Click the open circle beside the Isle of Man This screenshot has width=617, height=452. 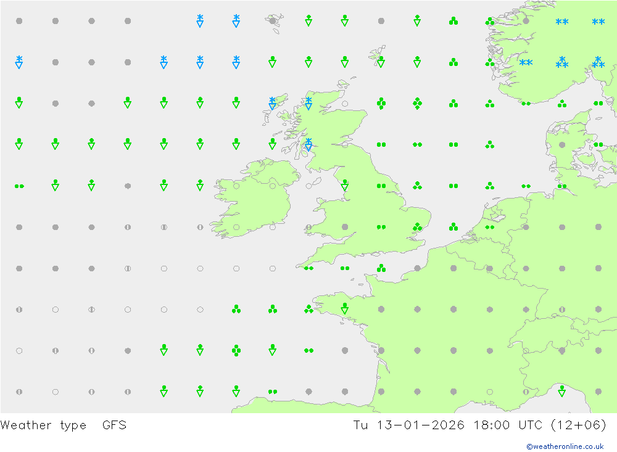click(308, 185)
